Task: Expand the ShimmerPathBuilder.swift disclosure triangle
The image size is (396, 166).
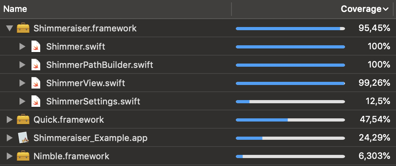Action: click(22, 65)
